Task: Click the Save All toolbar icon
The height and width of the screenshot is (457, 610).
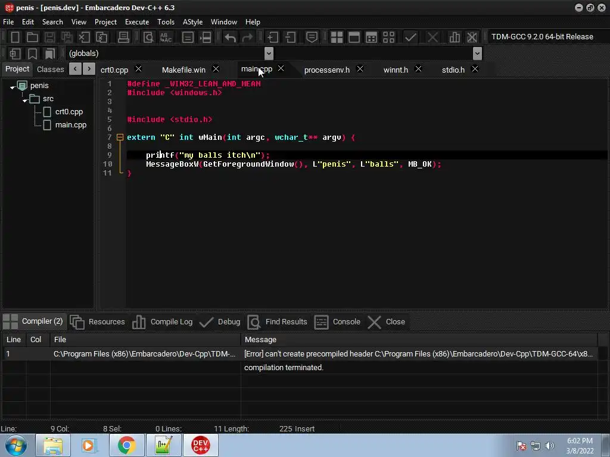Action: pyautogui.click(x=67, y=37)
